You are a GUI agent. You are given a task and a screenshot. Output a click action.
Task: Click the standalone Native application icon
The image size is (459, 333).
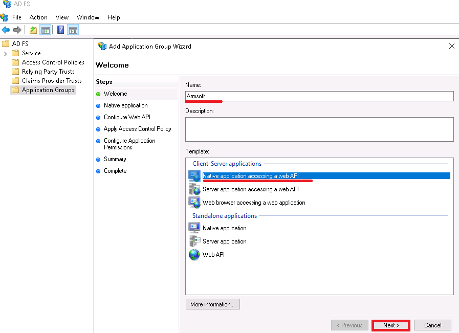click(x=194, y=228)
